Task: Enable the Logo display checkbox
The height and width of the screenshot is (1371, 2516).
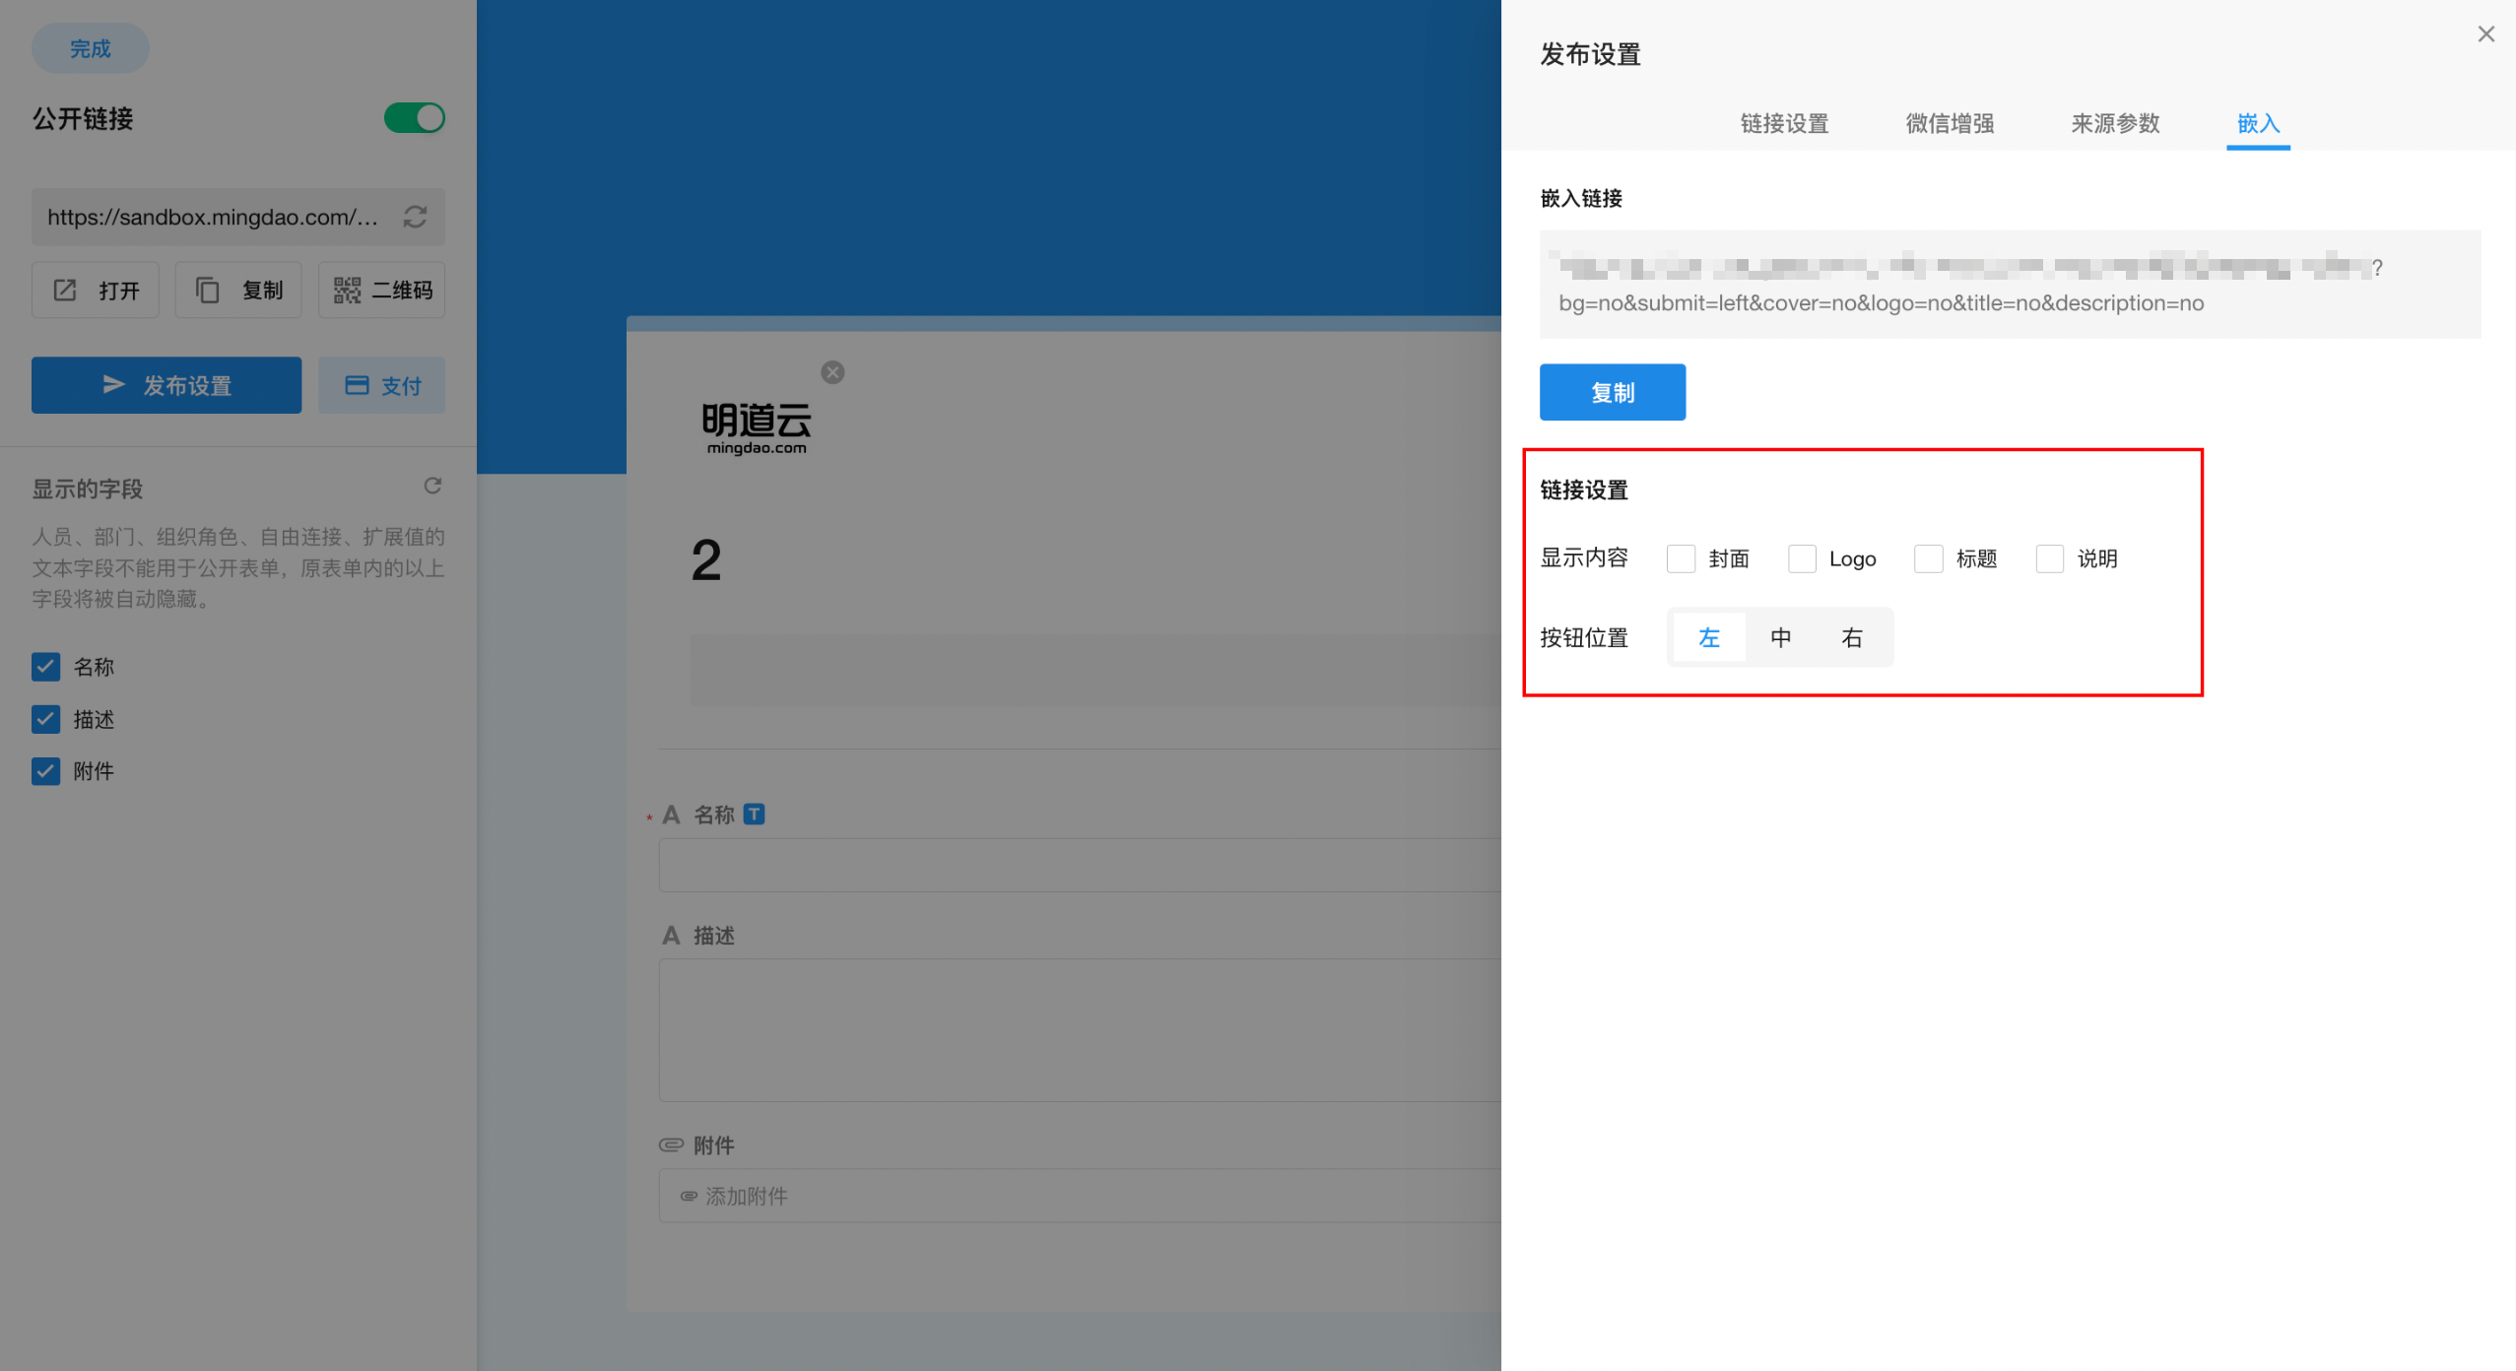Action: tap(1802, 558)
